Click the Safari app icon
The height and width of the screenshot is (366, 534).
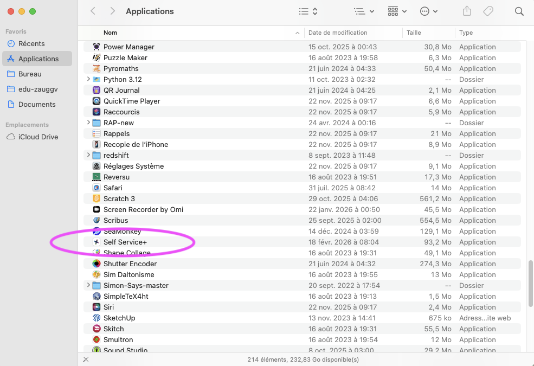96,188
